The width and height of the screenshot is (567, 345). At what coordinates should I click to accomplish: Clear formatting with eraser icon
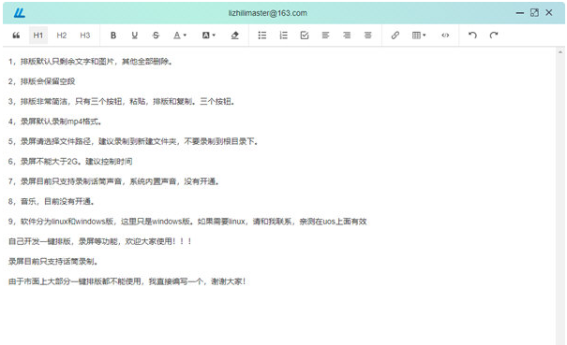pyautogui.click(x=234, y=35)
